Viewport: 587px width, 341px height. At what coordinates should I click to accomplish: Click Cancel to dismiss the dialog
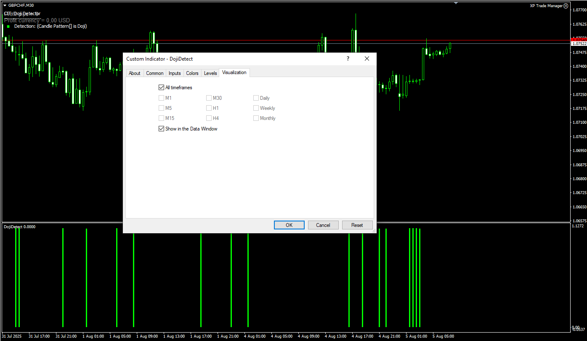click(323, 225)
